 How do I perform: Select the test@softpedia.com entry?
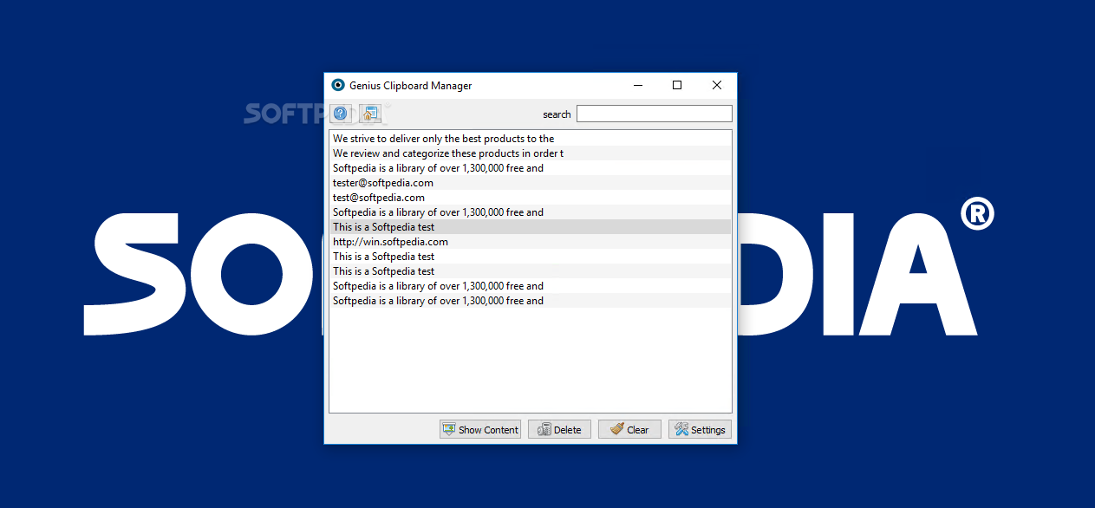(x=531, y=198)
